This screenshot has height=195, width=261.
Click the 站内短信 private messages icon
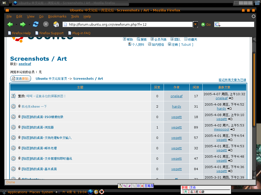150,44
